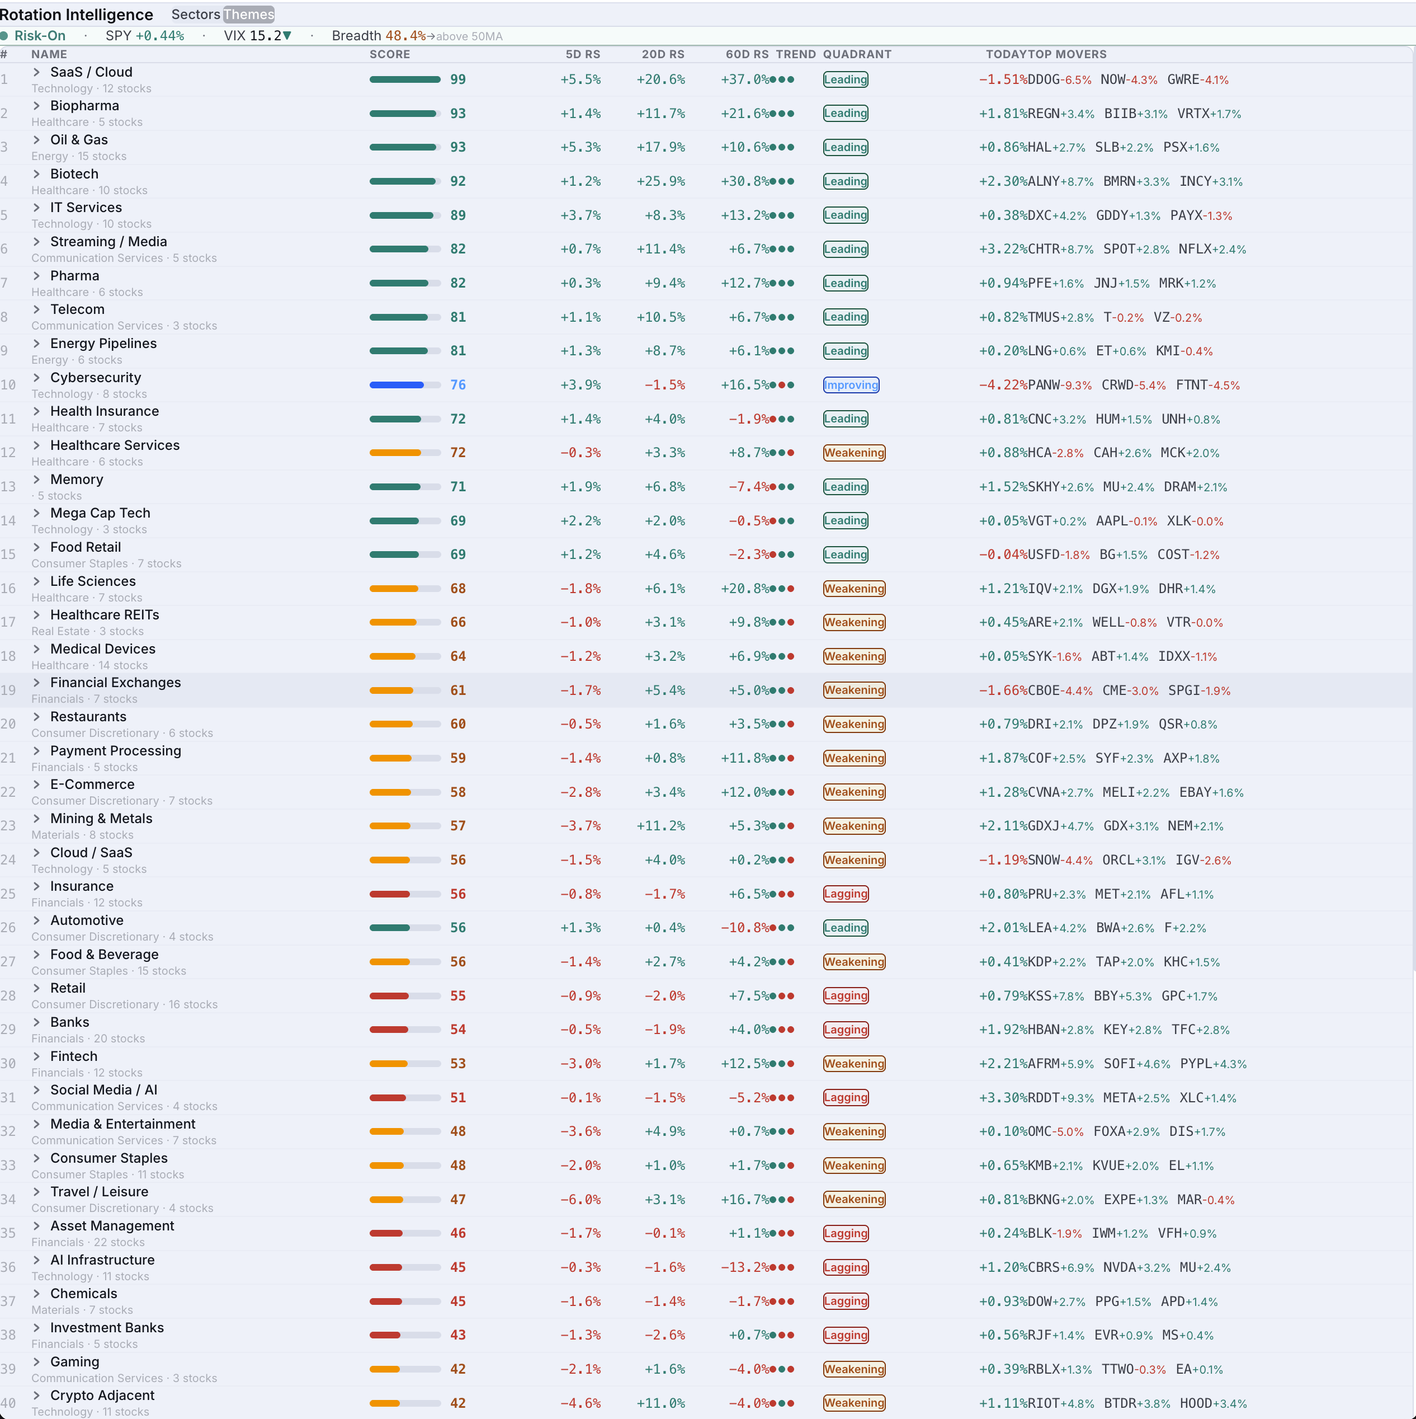Viewport: 1416px width, 1419px height.
Task: Sort by the QUADRANT column header
Action: click(x=857, y=54)
